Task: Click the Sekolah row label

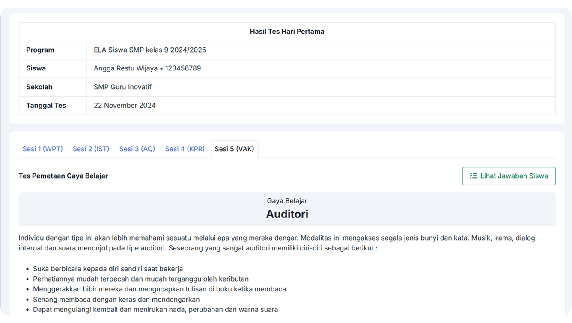Action: point(39,87)
